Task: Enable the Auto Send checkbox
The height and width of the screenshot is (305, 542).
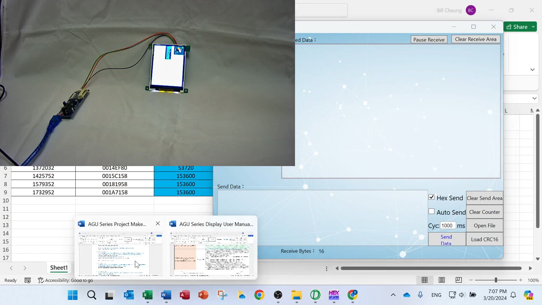Action: pos(431,211)
